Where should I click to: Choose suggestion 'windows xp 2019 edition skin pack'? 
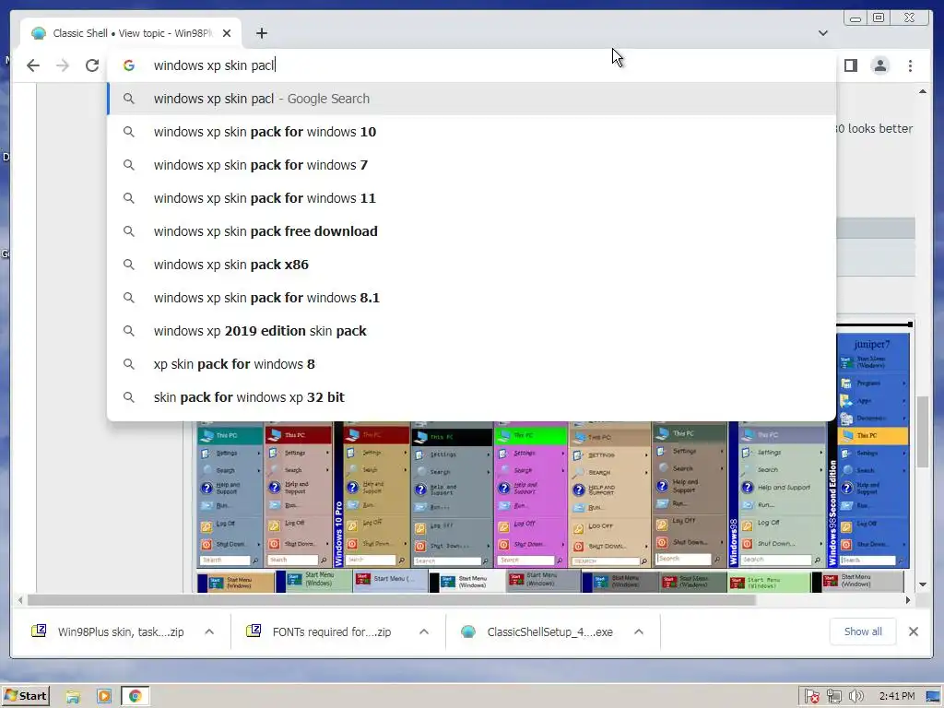point(471,331)
